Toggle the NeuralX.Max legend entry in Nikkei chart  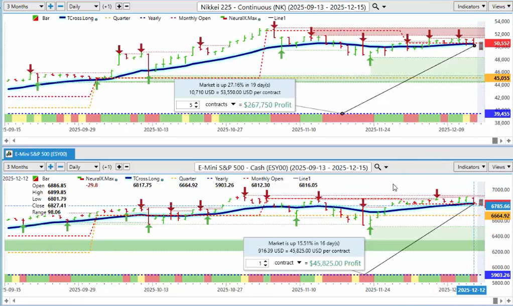point(237,19)
